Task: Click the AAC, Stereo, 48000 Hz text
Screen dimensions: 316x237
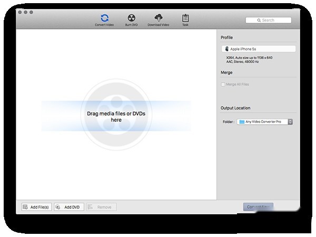Action: tap(242, 62)
